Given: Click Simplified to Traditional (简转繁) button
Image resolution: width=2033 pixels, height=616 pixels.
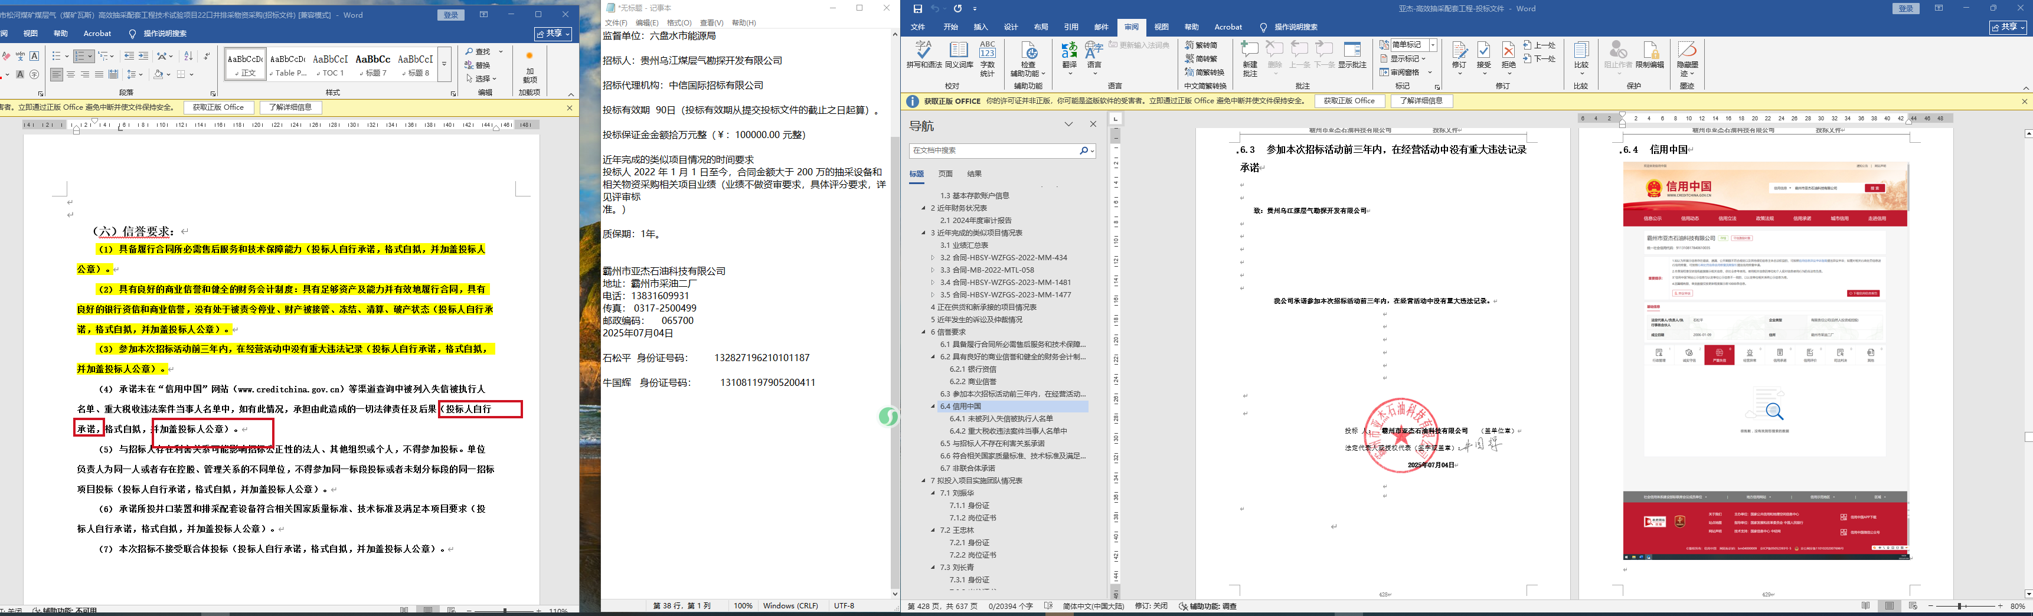Looking at the screenshot, I should click(1201, 58).
